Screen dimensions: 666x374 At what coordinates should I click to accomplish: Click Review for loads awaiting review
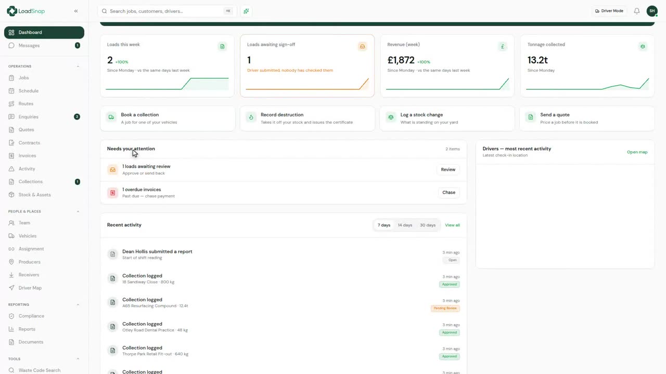click(x=448, y=169)
